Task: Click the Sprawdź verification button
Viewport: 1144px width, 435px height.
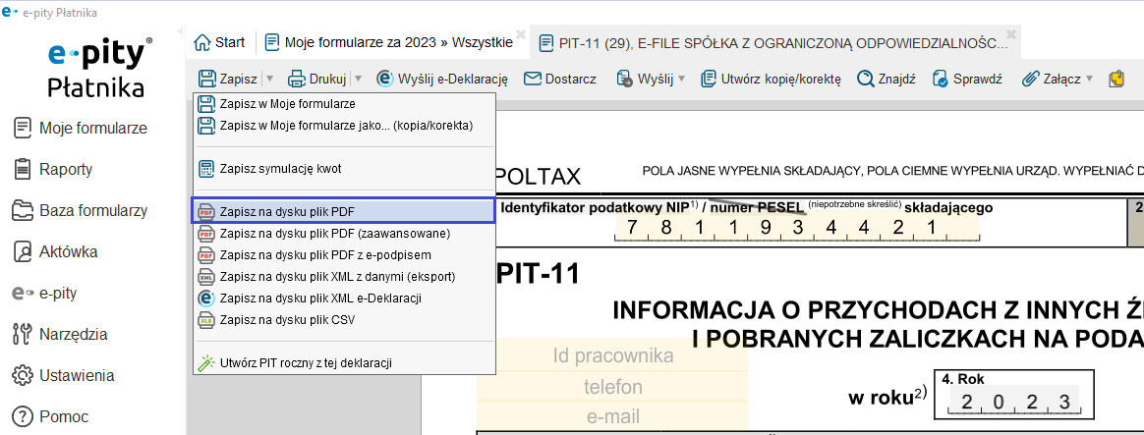Action: (967, 79)
